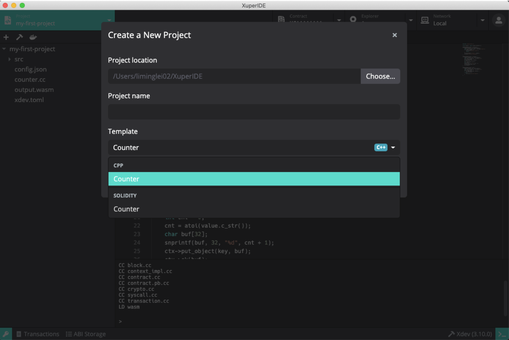Open the user profile avatar icon

[x=499, y=20]
